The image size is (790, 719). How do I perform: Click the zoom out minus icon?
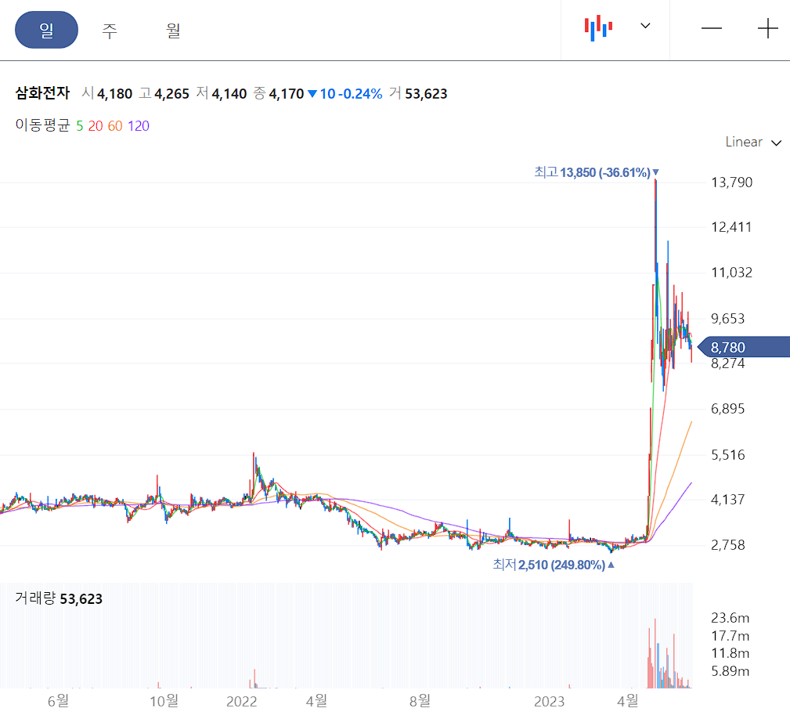coord(711,28)
